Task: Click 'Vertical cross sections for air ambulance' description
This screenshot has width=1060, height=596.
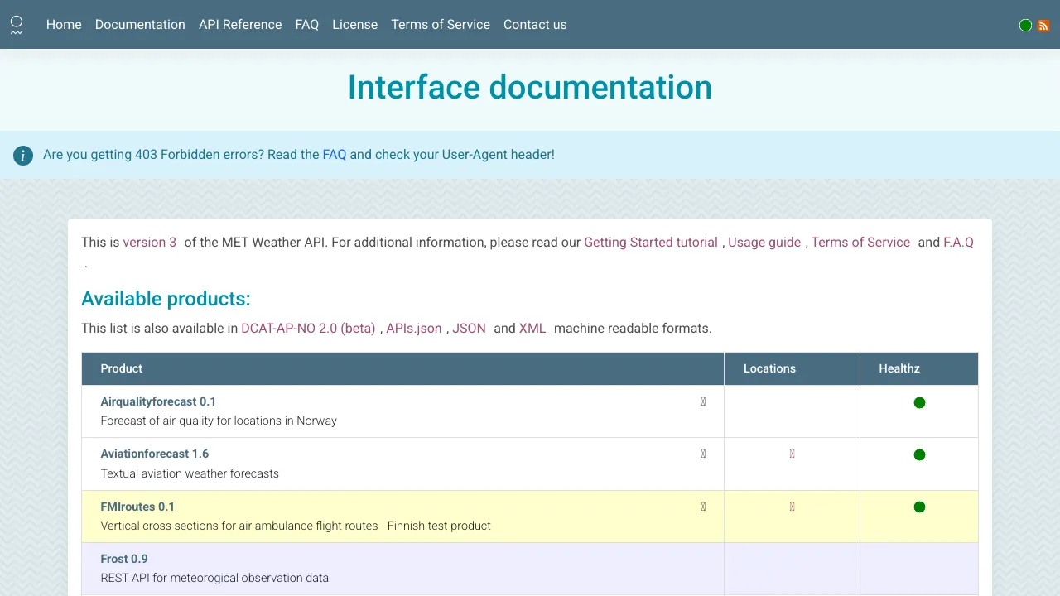Action: 296,526
